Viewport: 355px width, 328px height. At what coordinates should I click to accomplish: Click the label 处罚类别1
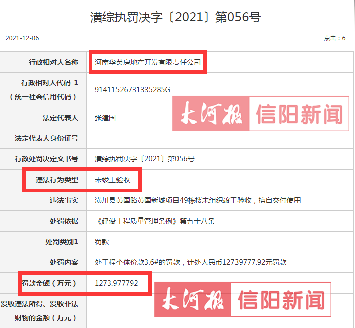click(x=62, y=242)
